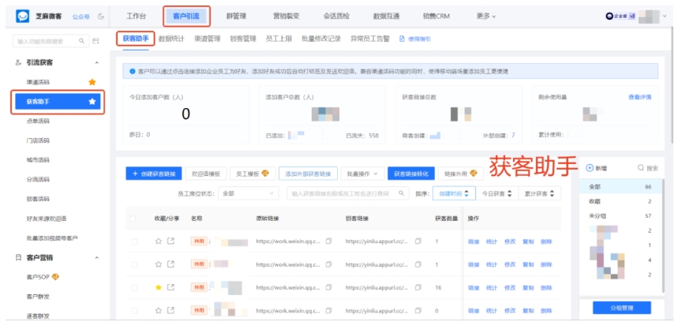Click the 搜索 icon in the group panel
This screenshot has height=333, width=682.
click(641, 168)
